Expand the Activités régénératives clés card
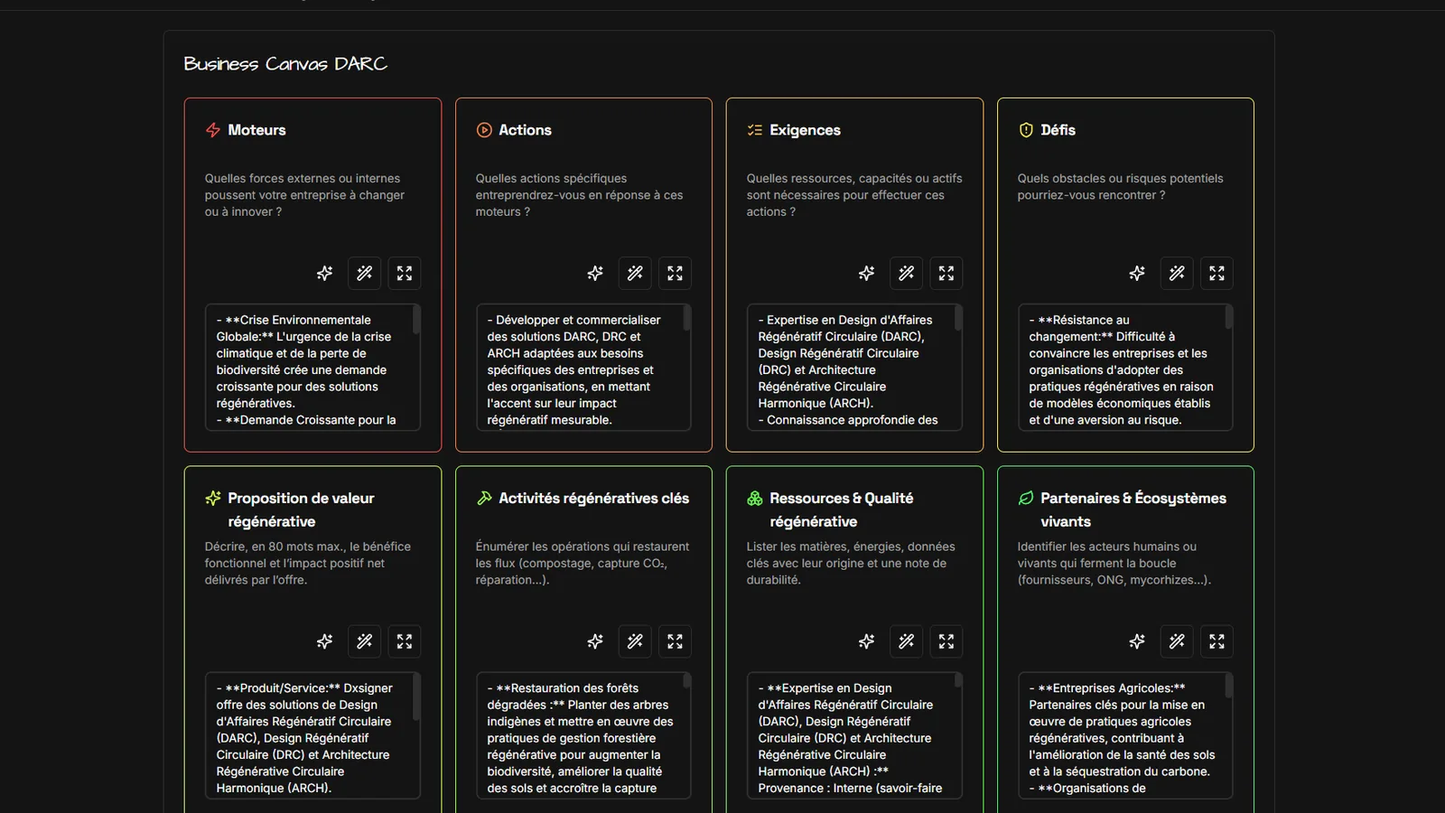This screenshot has width=1445, height=813. pyautogui.click(x=676, y=641)
